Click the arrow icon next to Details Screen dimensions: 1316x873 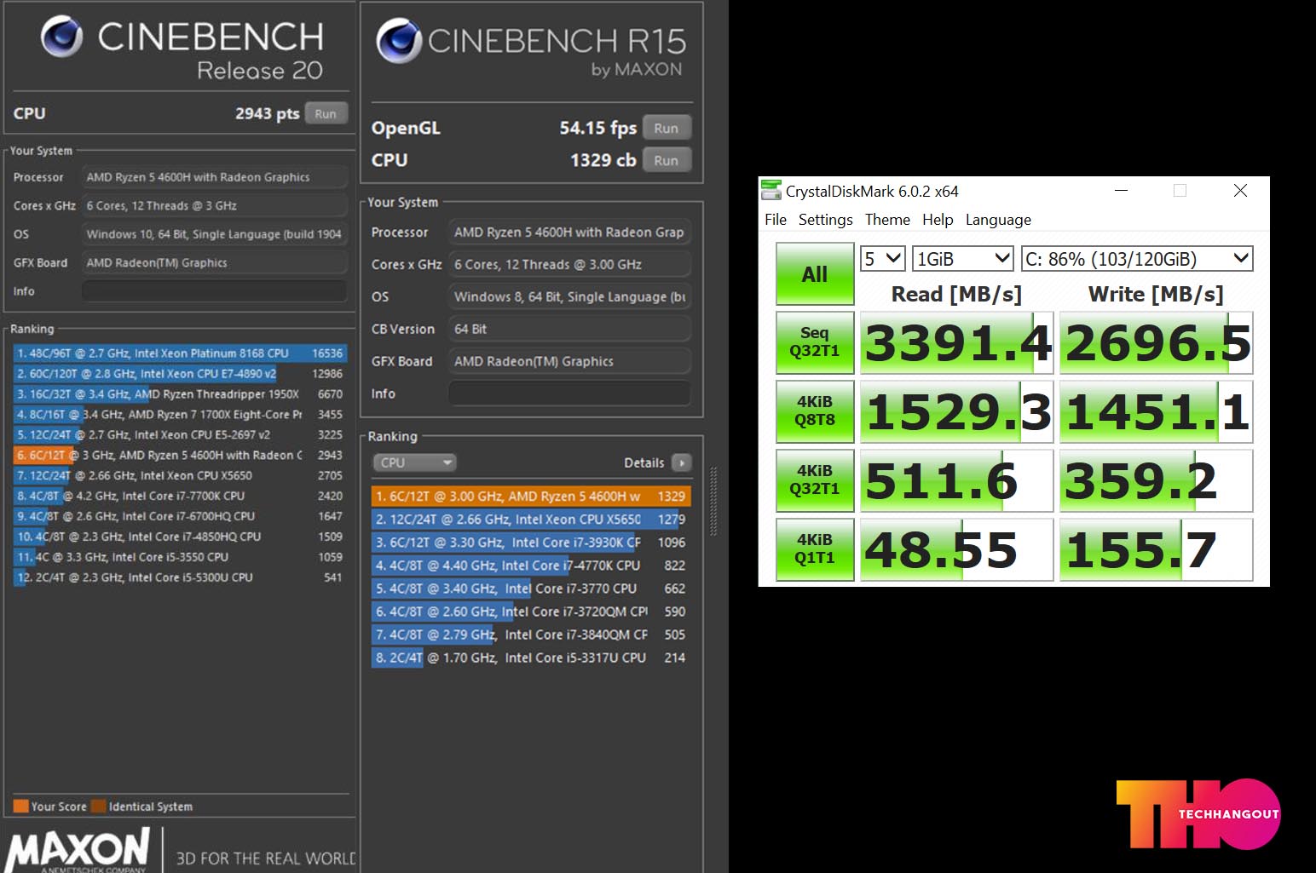pyautogui.click(x=682, y=462)
